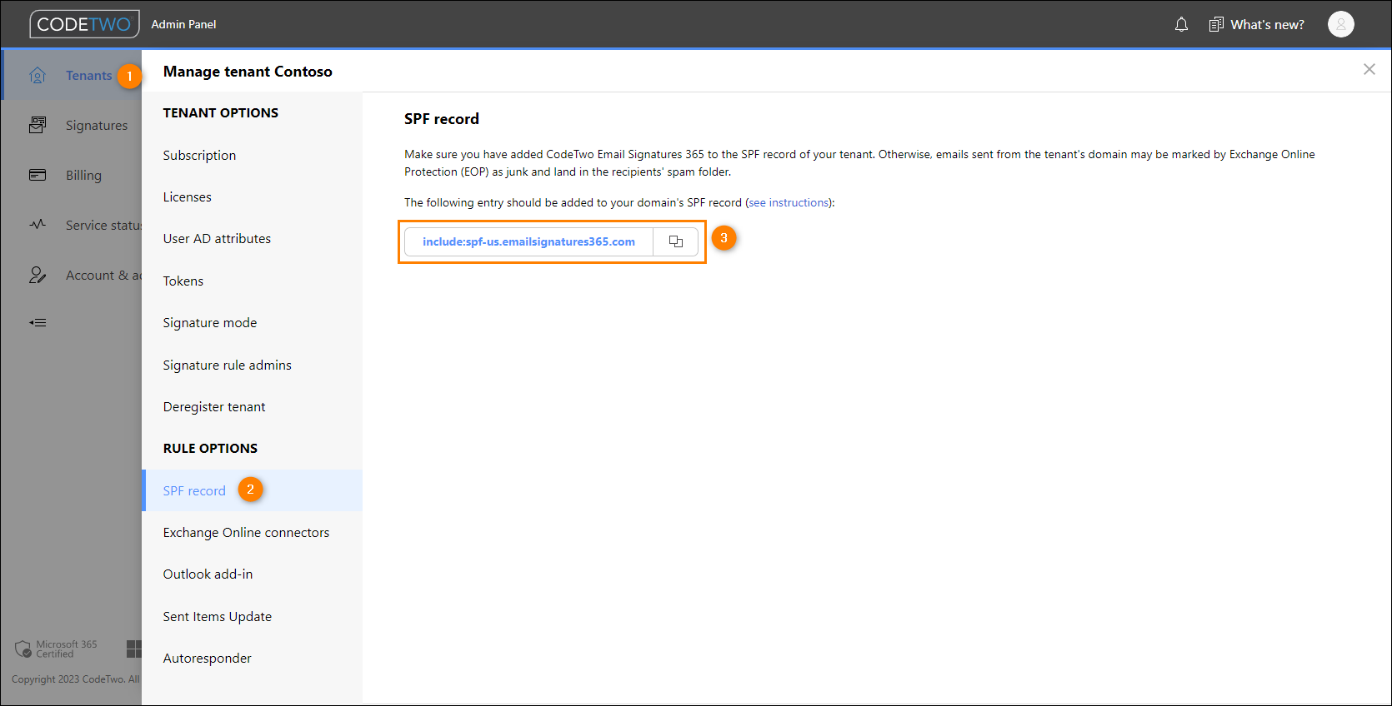The image size is (1392, 706).
Task: Click the TENANT OPTIONS section header
Action: pos(221,113)
